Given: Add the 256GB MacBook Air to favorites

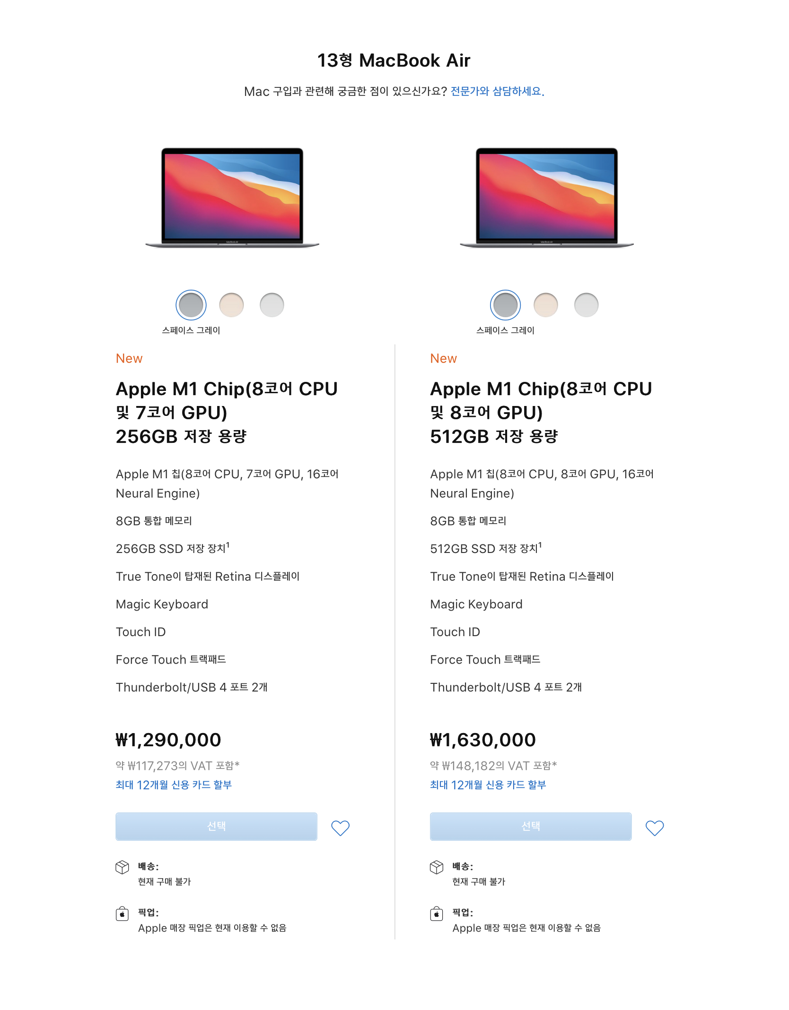Looking at the screenshot, I should coord(340,828).
